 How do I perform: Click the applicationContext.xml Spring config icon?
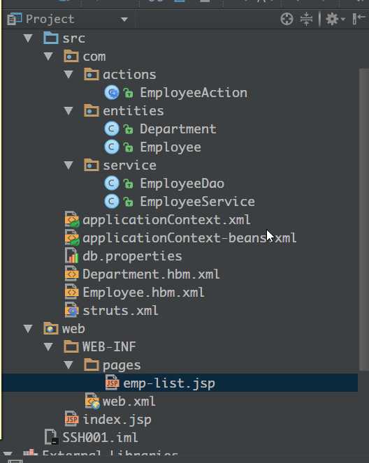click(72, 220)
